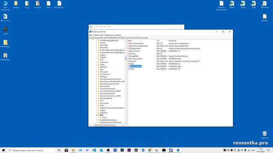The image size is (273, 153).
Task: Click the icon of the Start value
Action: tap(129, 64)
